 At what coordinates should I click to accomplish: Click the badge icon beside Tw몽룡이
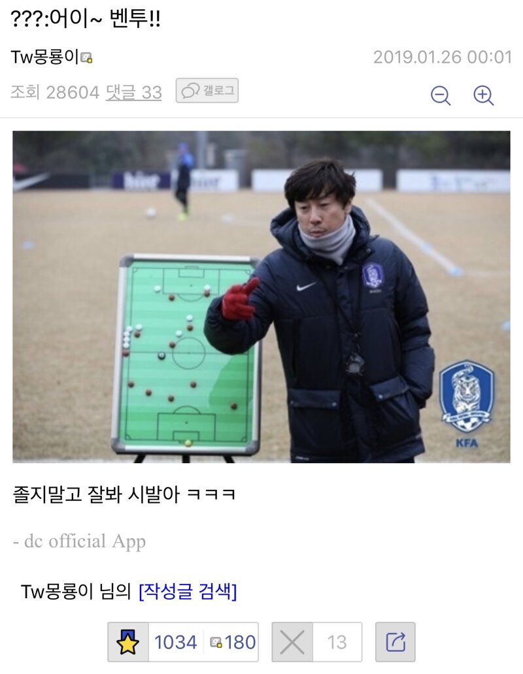[x=87, y=57]
